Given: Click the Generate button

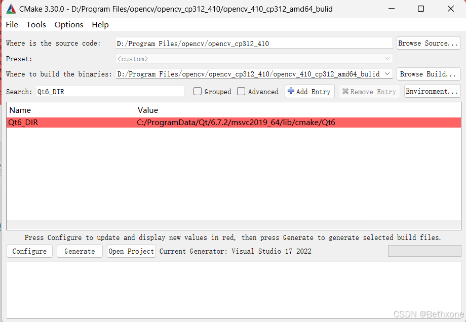Looking at the screenshot, I should click(x=80, y=251).
